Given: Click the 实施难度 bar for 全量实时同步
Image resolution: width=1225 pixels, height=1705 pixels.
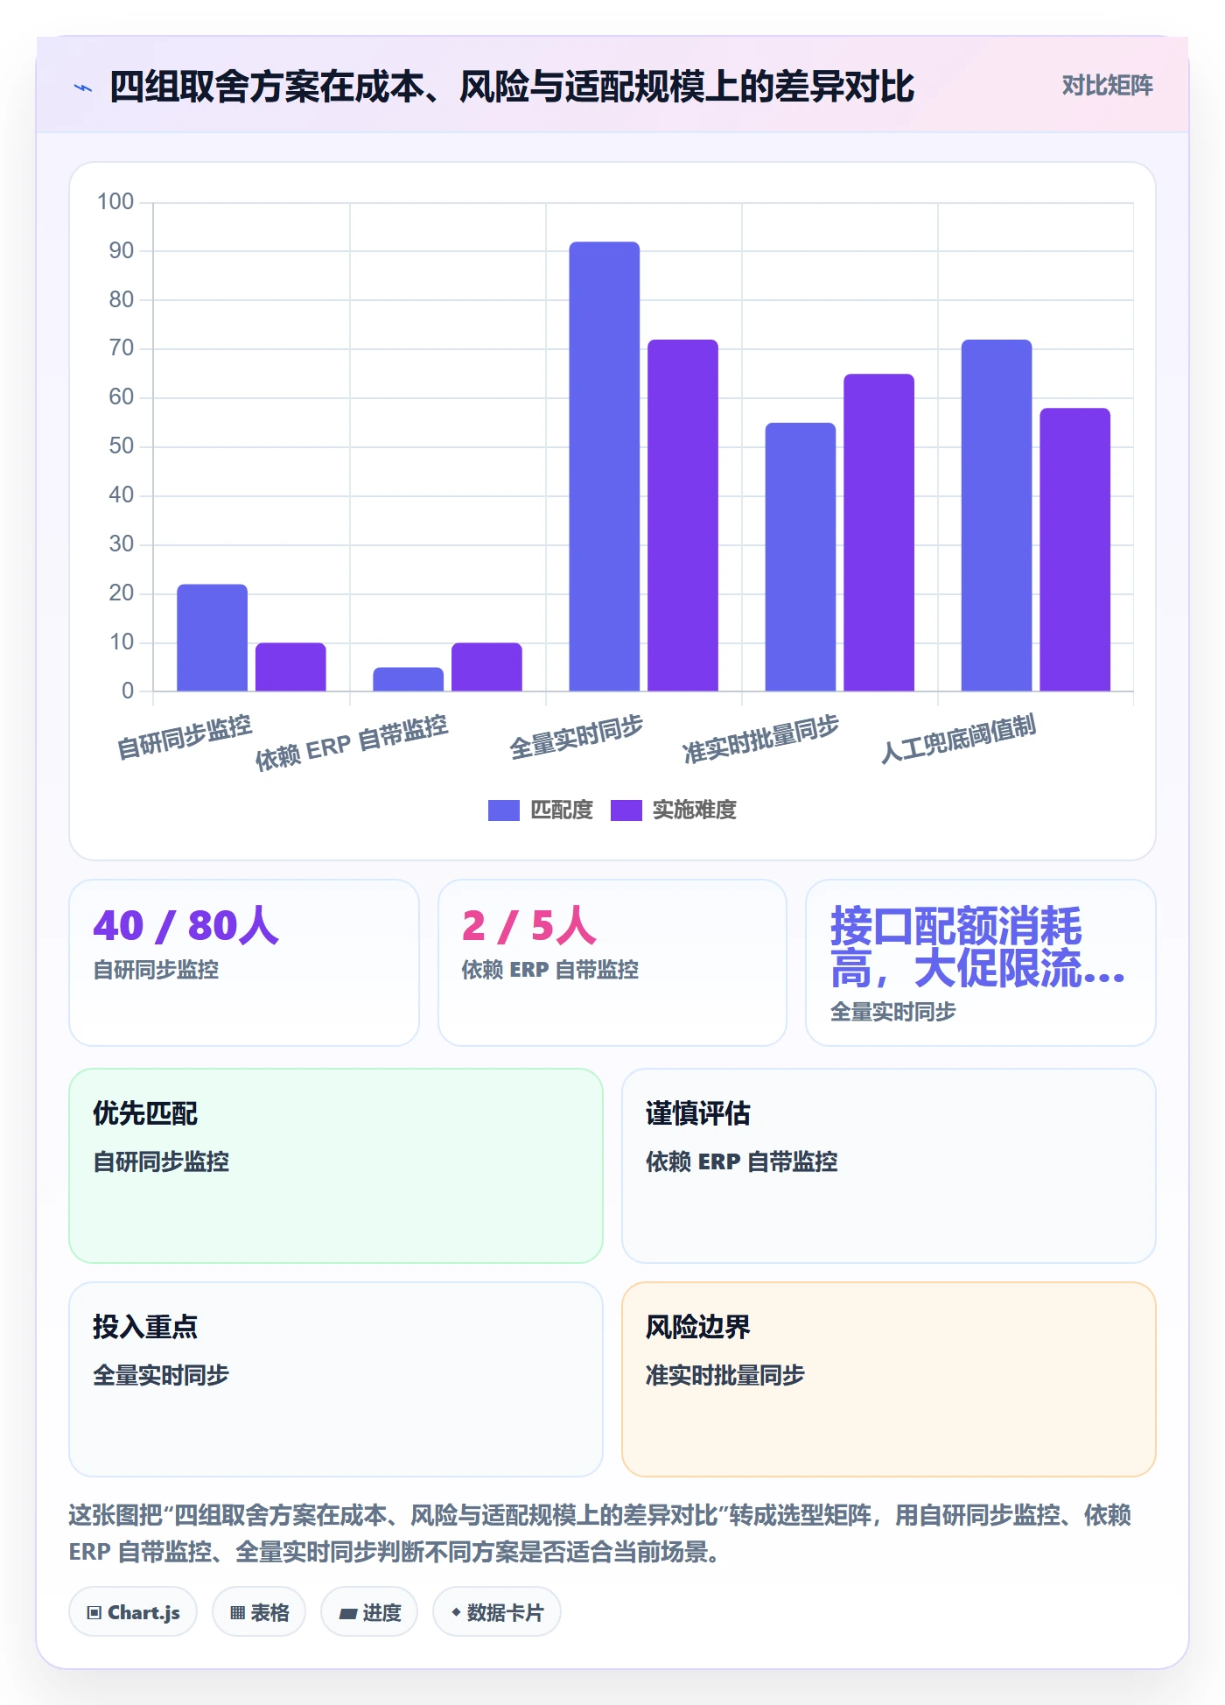Looking at the screenshot, I should pyautogui.click(x=682, y=516).
